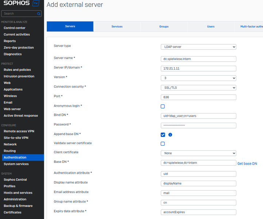The height and width of the screenshot is (219, 263).
Task: Enable the Anonymous login checkbox
Action: click(163, 107)
